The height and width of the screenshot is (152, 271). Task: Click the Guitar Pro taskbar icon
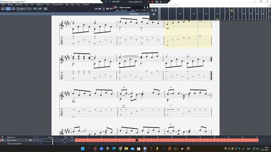point(145,149)
